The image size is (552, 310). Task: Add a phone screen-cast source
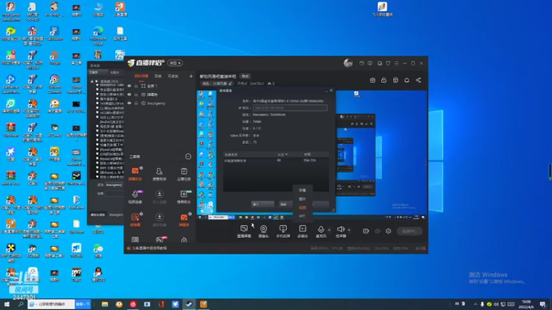point(283,231)
